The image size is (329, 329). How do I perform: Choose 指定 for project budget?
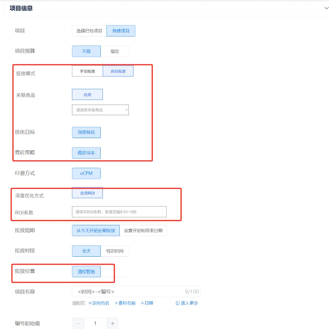(115, 51)
